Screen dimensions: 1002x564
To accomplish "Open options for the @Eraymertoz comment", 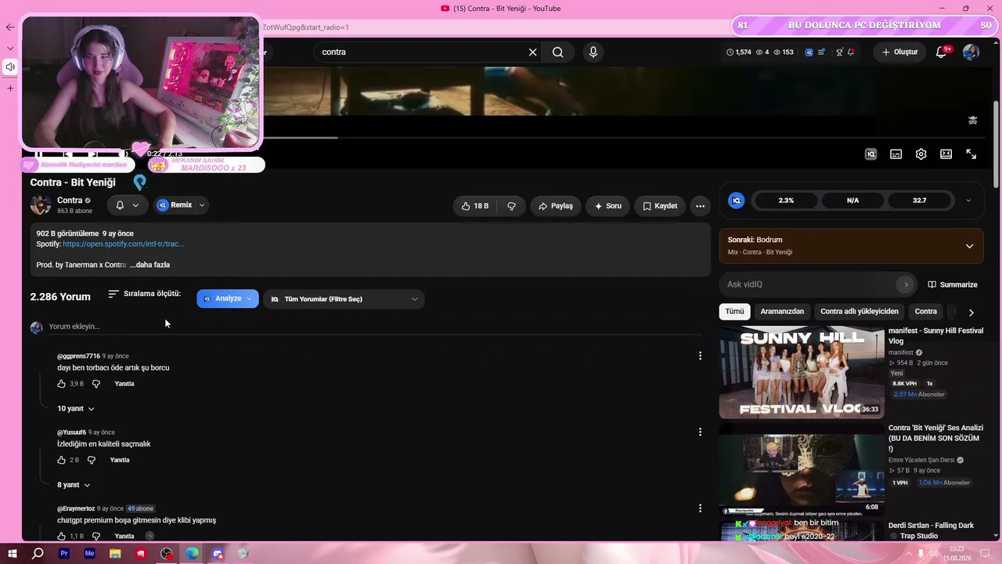I will (x=700, y=508).
